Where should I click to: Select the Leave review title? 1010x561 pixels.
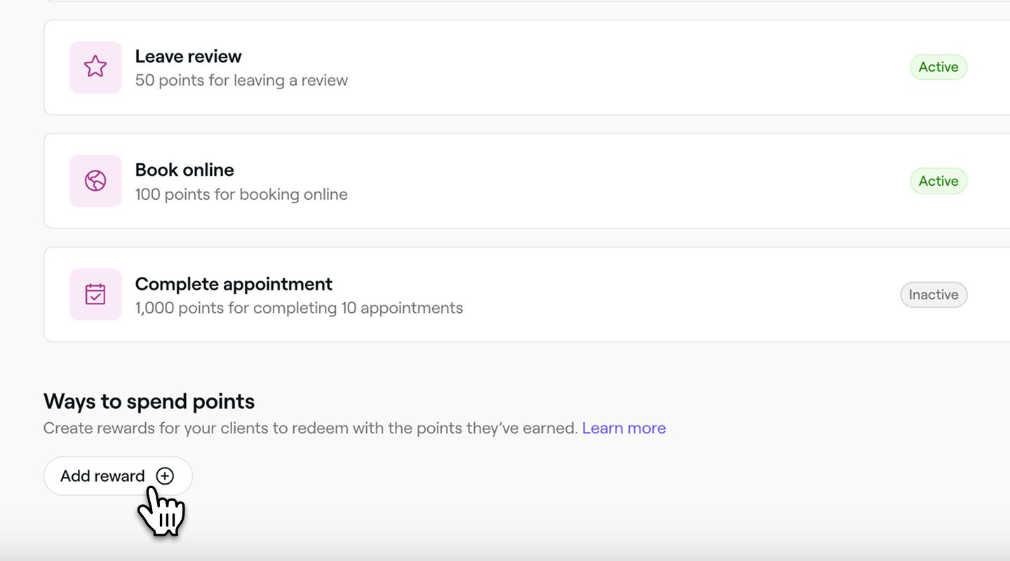[x=188, y=56]
